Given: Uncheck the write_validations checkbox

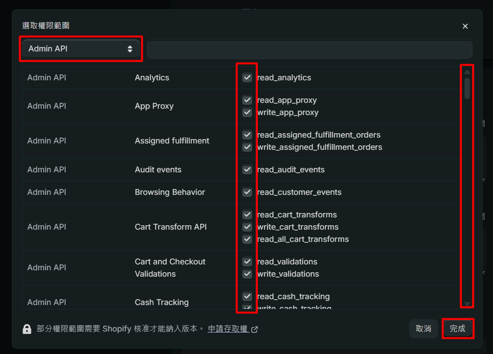Looking at the screenshot, I should click(247, 274).
